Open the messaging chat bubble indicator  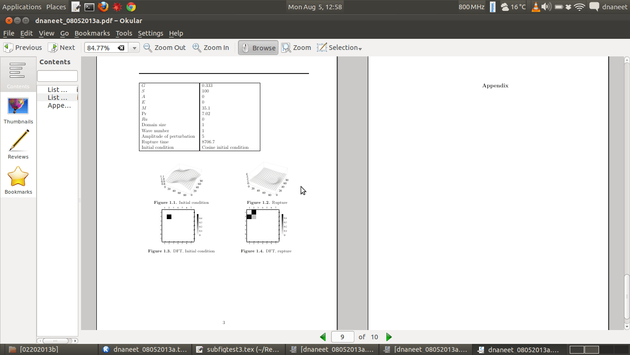pos(594,7)
